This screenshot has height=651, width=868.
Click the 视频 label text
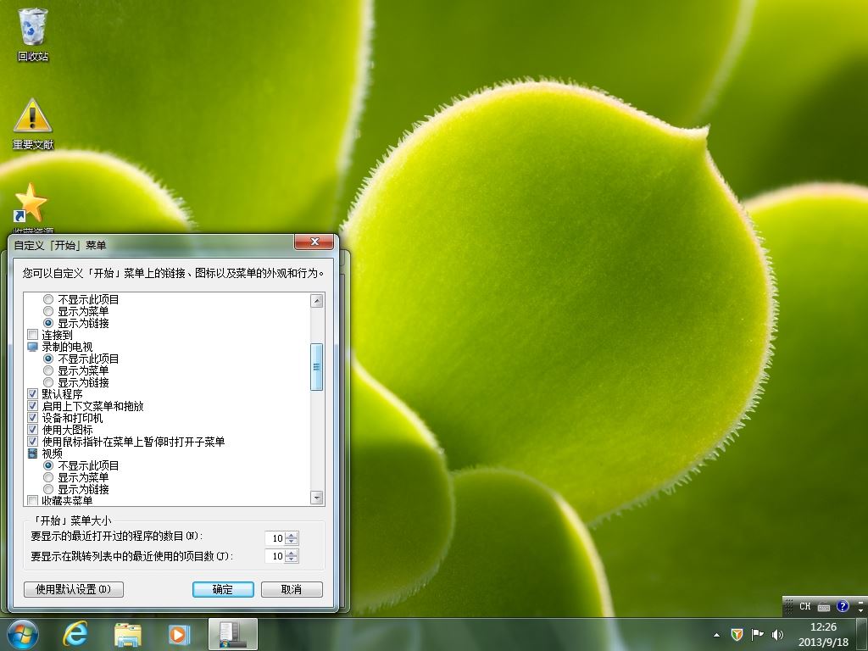52,453
